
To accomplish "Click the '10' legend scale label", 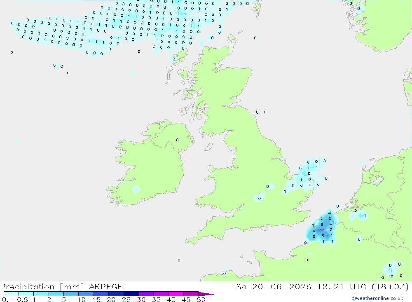I will pyautogui.click(x=82, y=300).
